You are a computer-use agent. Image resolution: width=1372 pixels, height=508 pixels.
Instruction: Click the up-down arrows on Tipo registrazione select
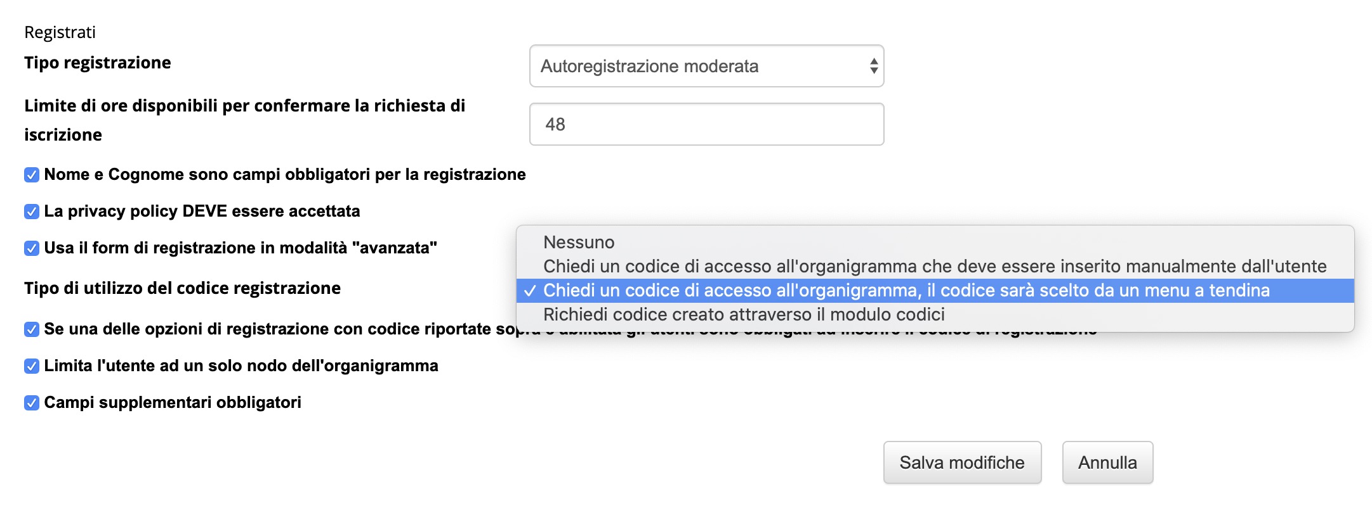[873, 66]
